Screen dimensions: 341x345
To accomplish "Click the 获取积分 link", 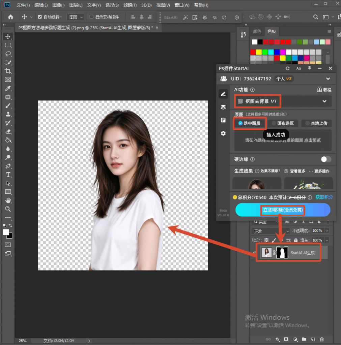I will pyautogui.click(x=324, y=197).
